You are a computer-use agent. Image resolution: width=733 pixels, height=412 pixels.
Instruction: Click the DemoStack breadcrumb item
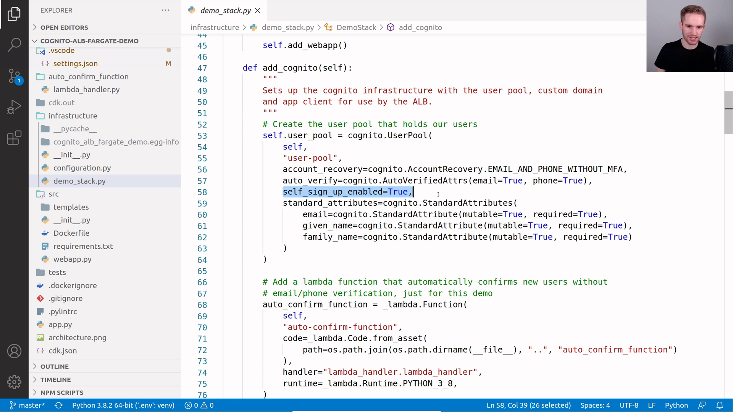point(357,27)
